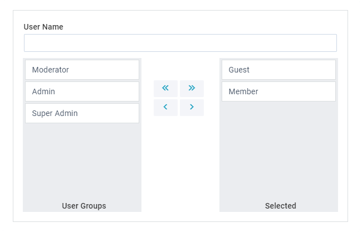Click blank white space above the arrow buttons

tap(179, 69)
